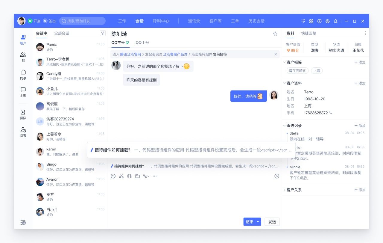Switch to the 工作 top tab
Image resolution: width=383 pixels, height=243 pixels.
pyautogui.click(x=122, y=21)
